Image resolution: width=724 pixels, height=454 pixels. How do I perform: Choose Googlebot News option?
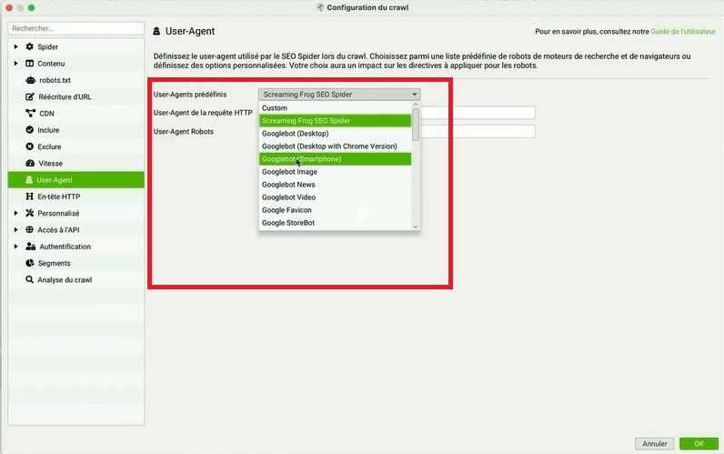tap(335, 185)
